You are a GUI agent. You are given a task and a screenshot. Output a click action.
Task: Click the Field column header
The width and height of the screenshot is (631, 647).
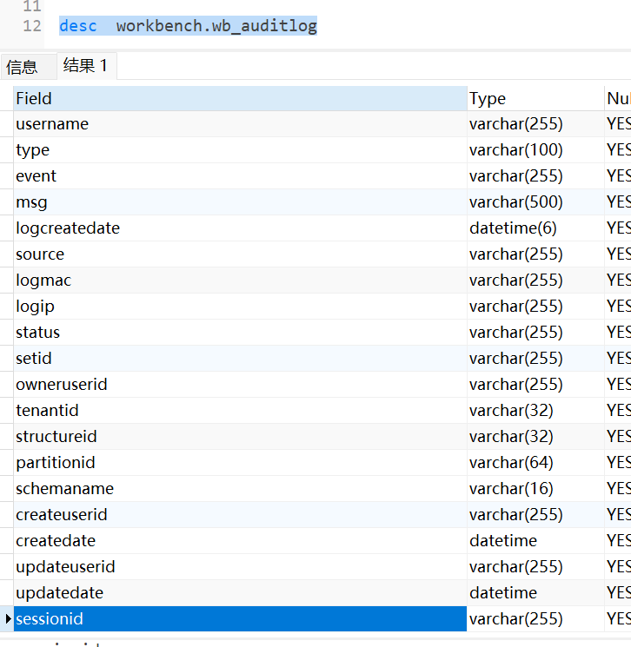point(241,99)
